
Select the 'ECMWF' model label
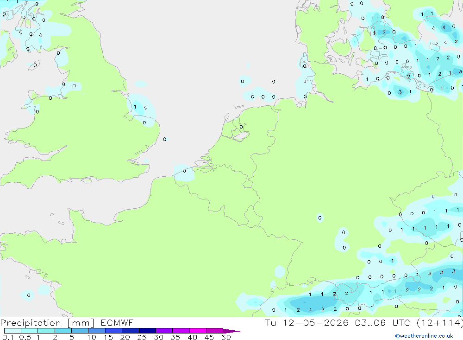[117, 322]
